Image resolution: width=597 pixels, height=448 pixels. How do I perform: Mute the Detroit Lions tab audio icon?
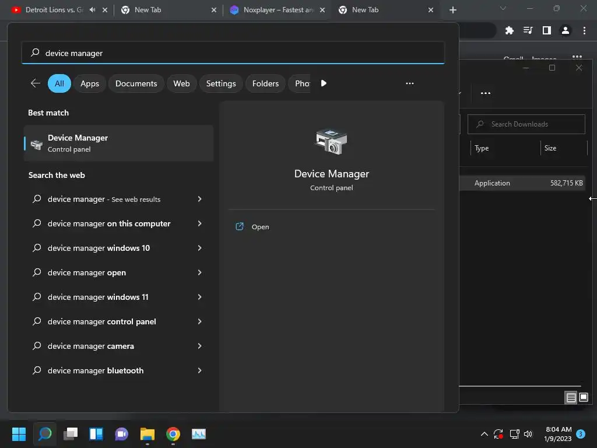pyautogui.click(x=93, y=10)
